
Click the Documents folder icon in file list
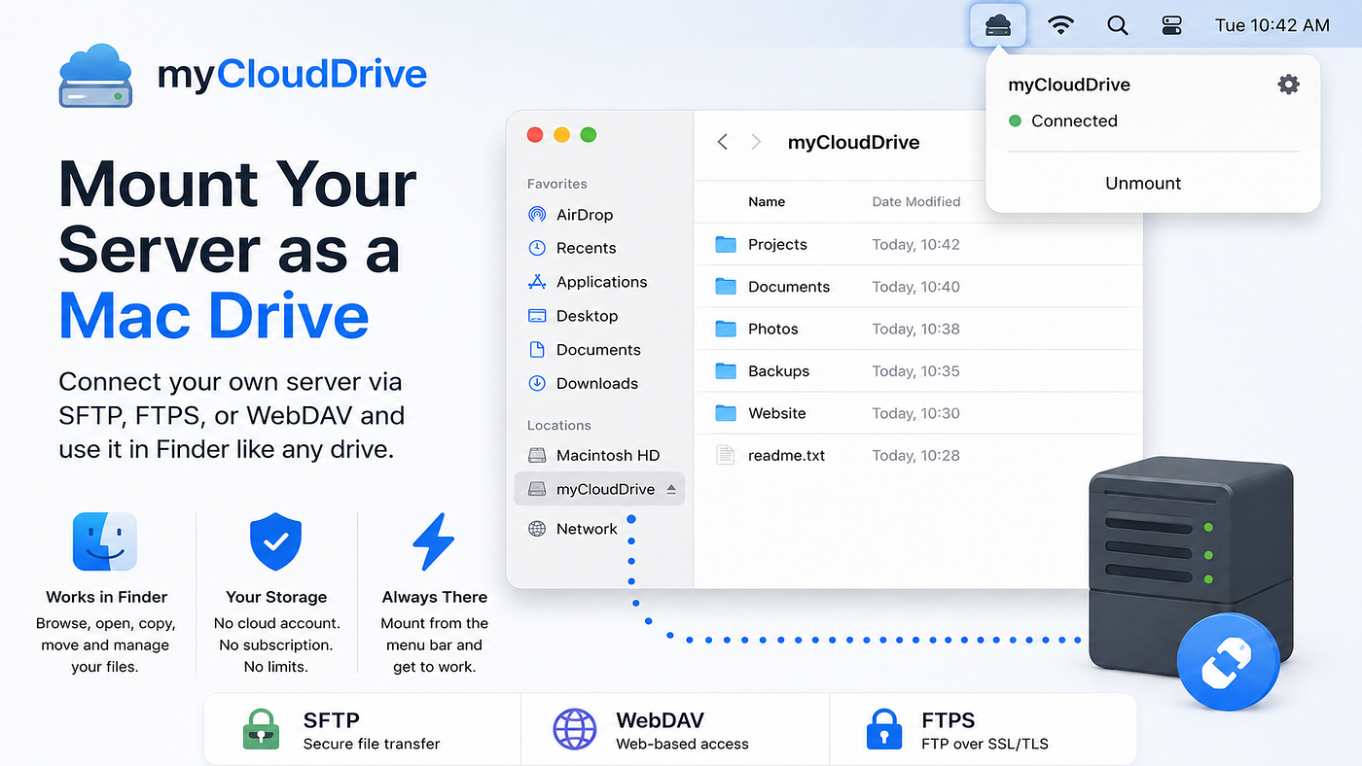[x=726, y=287]
